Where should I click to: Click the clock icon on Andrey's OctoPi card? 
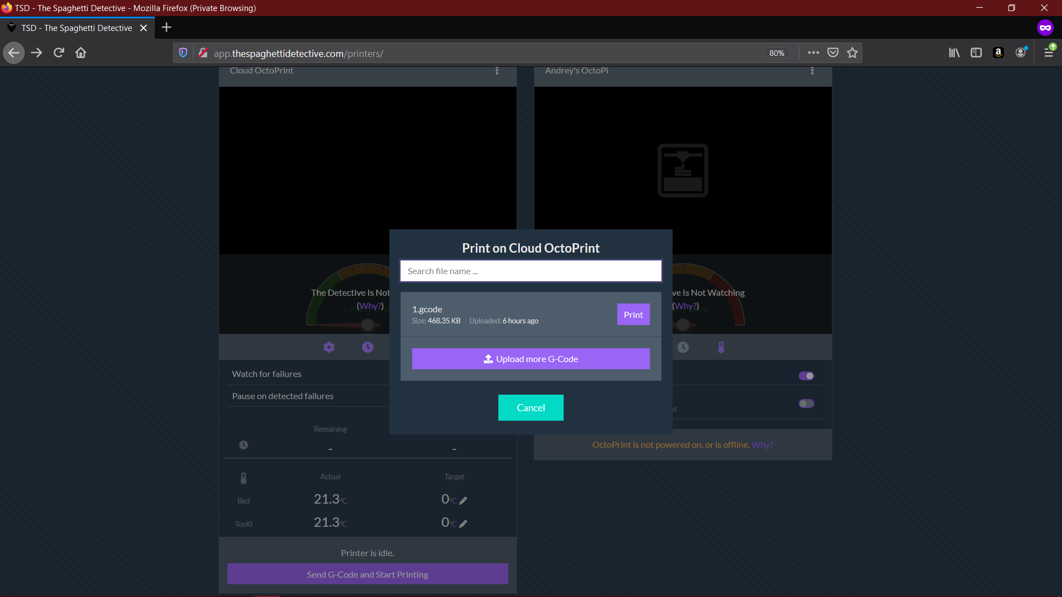[x=683, y=347]
